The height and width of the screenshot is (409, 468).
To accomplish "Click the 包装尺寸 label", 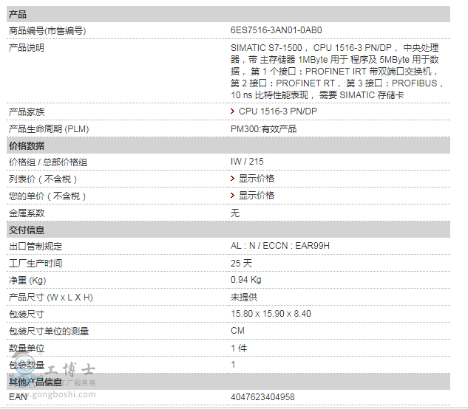I will tap(27, 315).
